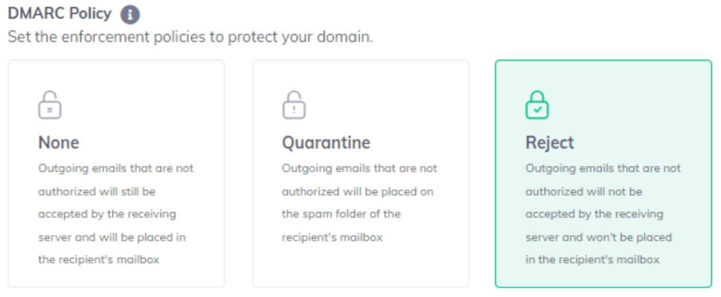
Task: Click the info icon beside DMARC Policy
Action: (130, 15)
